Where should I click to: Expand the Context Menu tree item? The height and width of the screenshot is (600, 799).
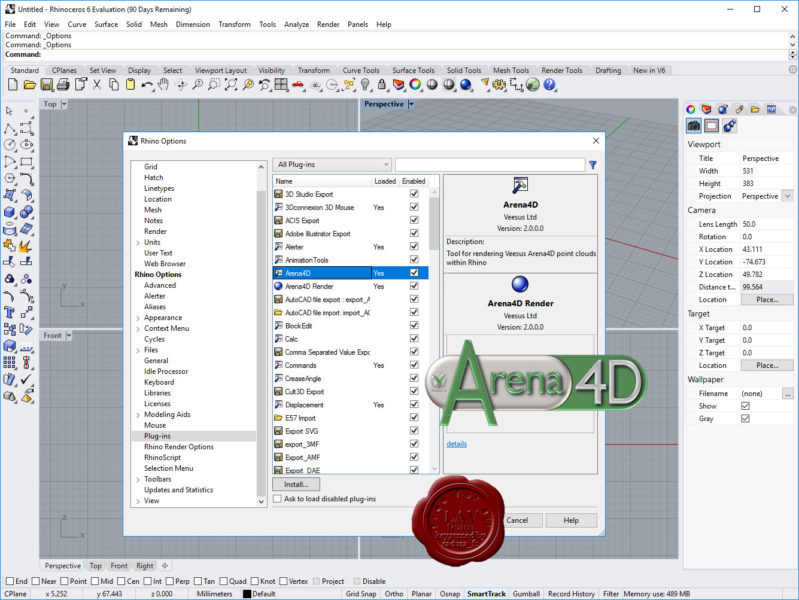click(x=138, y=329)
